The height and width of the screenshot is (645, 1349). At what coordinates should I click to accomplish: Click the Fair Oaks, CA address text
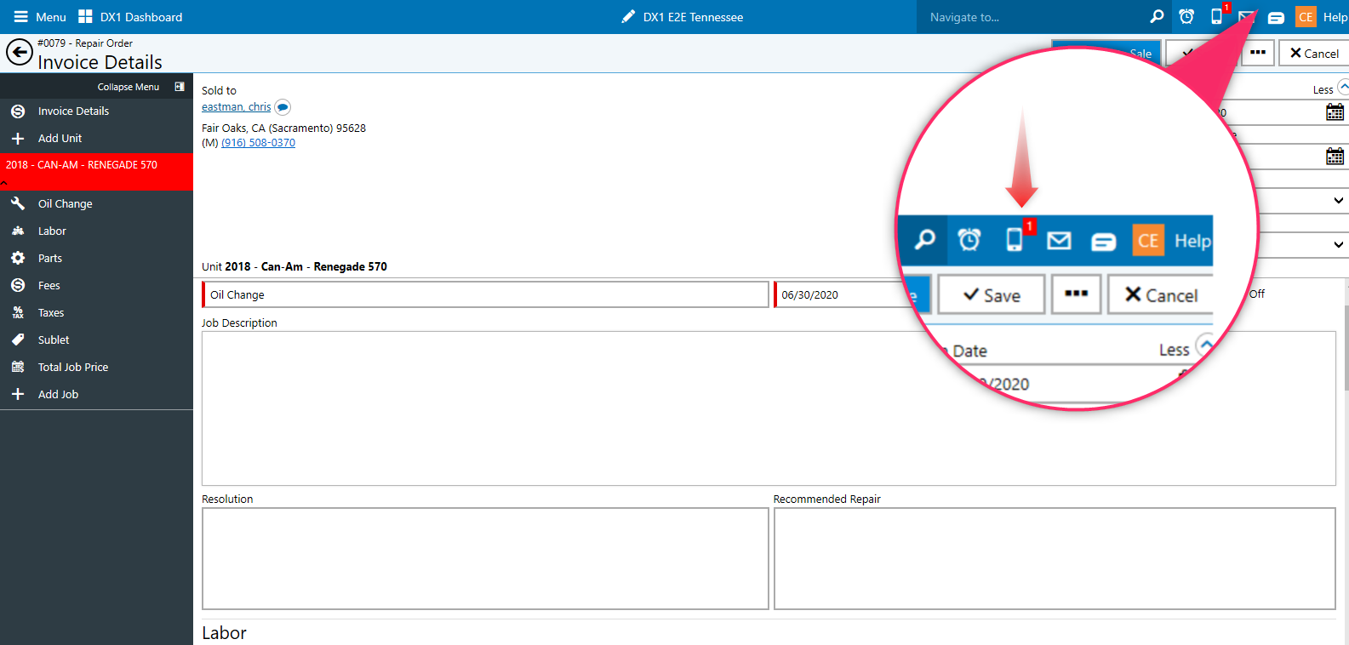[x=283, y=128]
